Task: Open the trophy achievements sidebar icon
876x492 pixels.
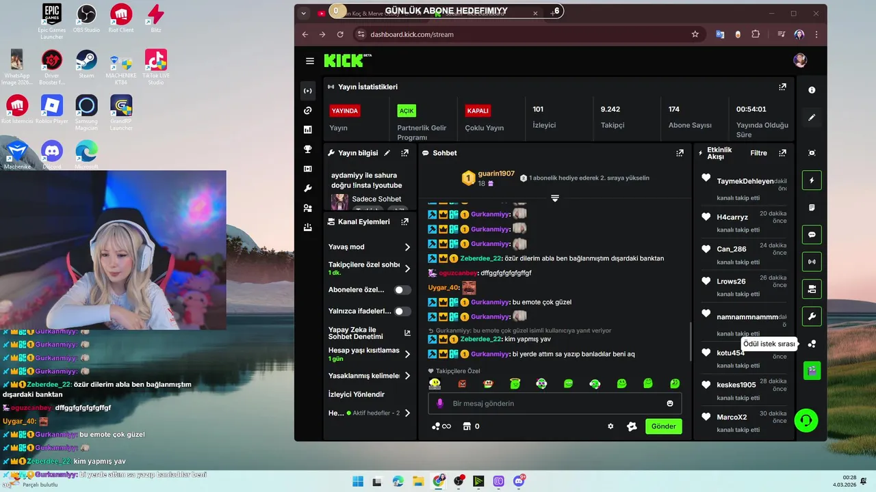Action: point(308,150)
